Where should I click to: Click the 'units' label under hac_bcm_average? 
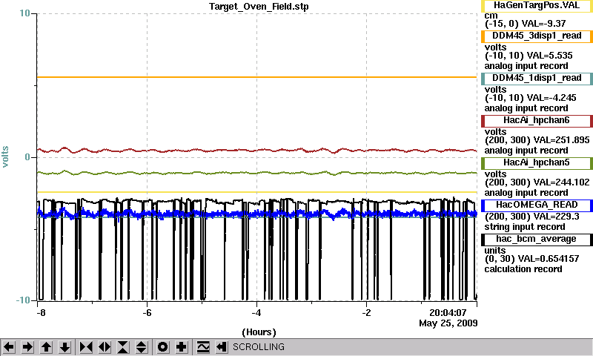pos(495,251)
